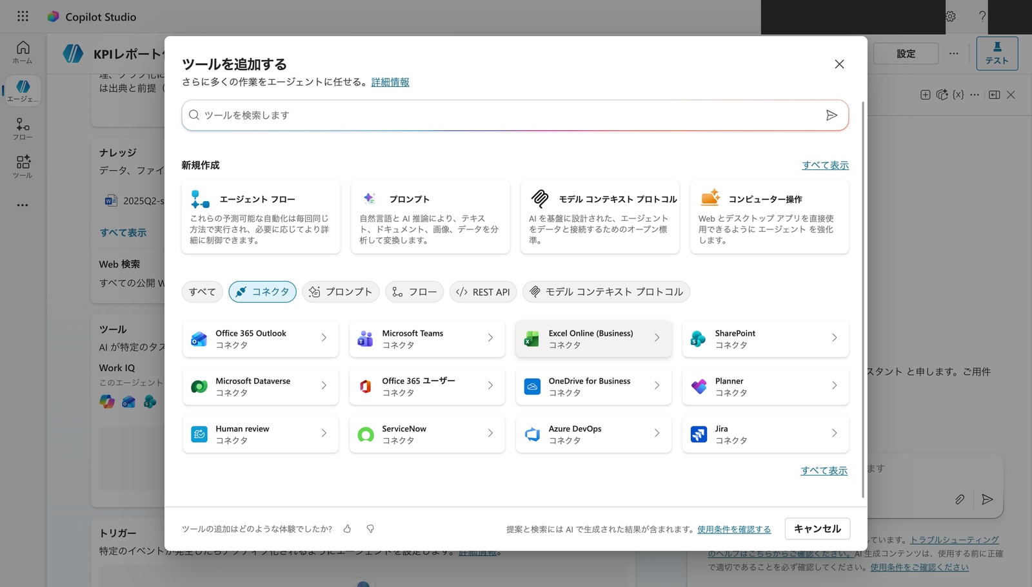
Task: Open the app launcher grid icon
Action: tap(23, 16)
